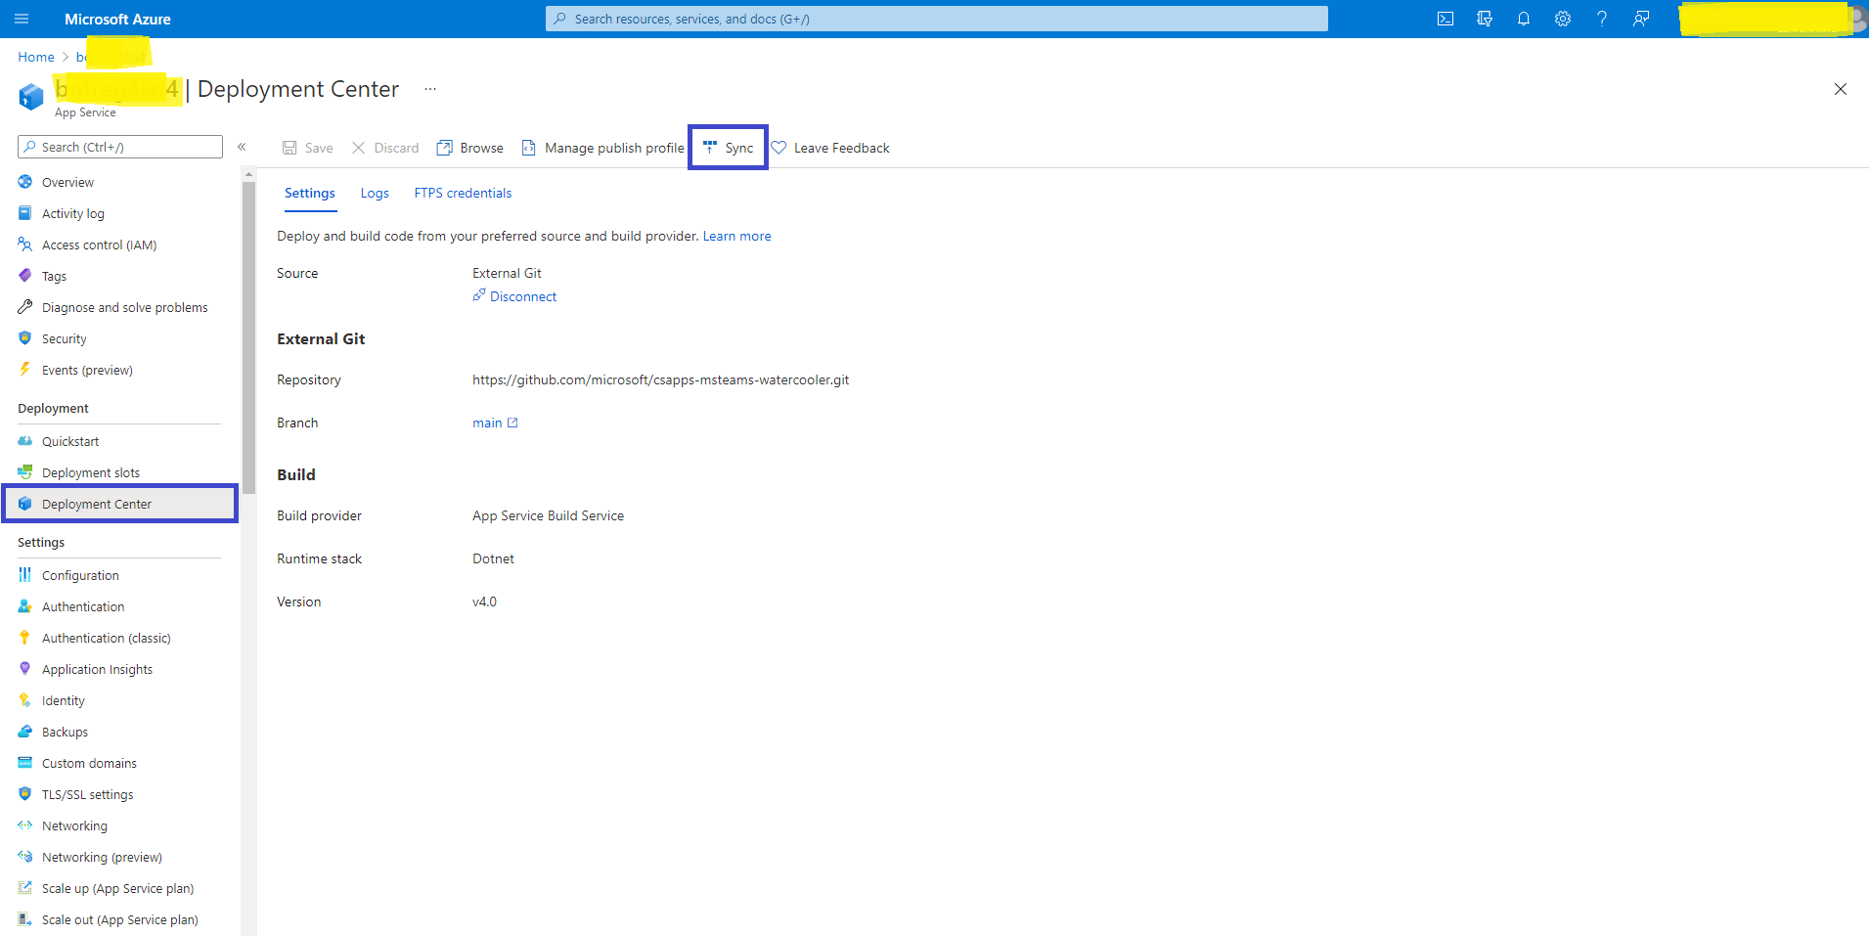Open the ellipsis more options next to title
This screenshot has height=936, width=1869.
click(430, 89)
